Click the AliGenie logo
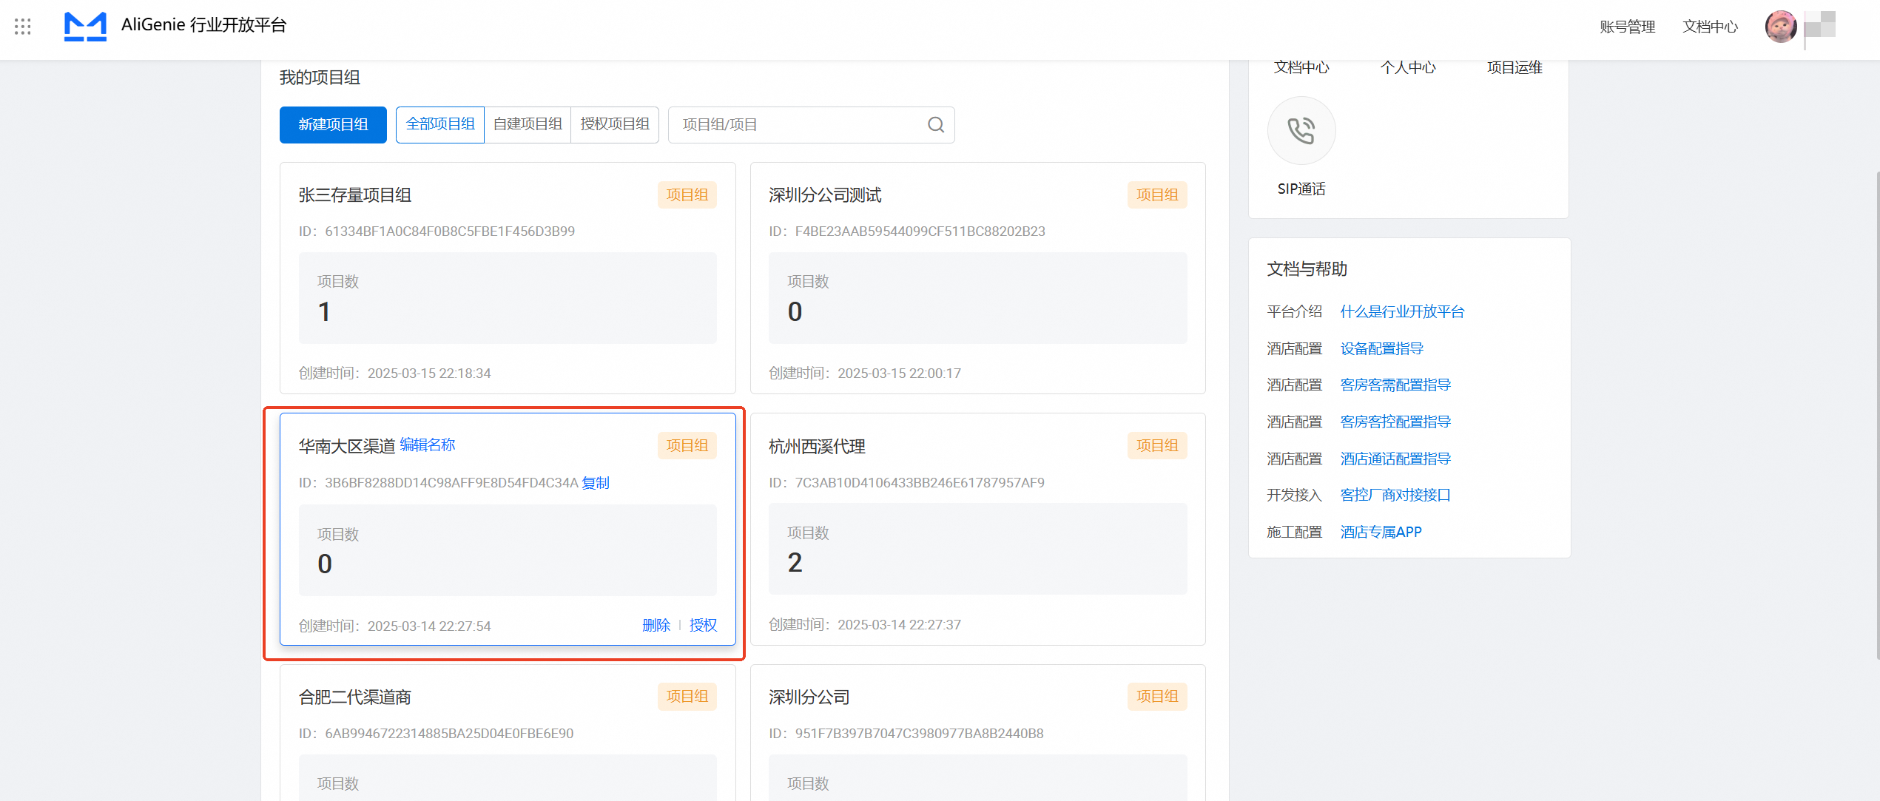This screenshot has width=1880, height=801. coord(85,27)
